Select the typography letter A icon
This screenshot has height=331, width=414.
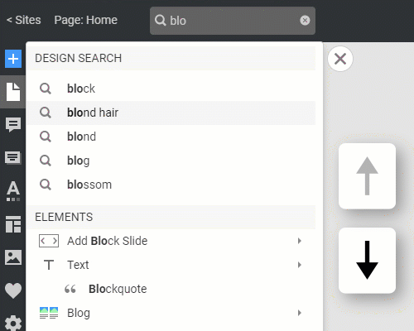tap(13, 191)
